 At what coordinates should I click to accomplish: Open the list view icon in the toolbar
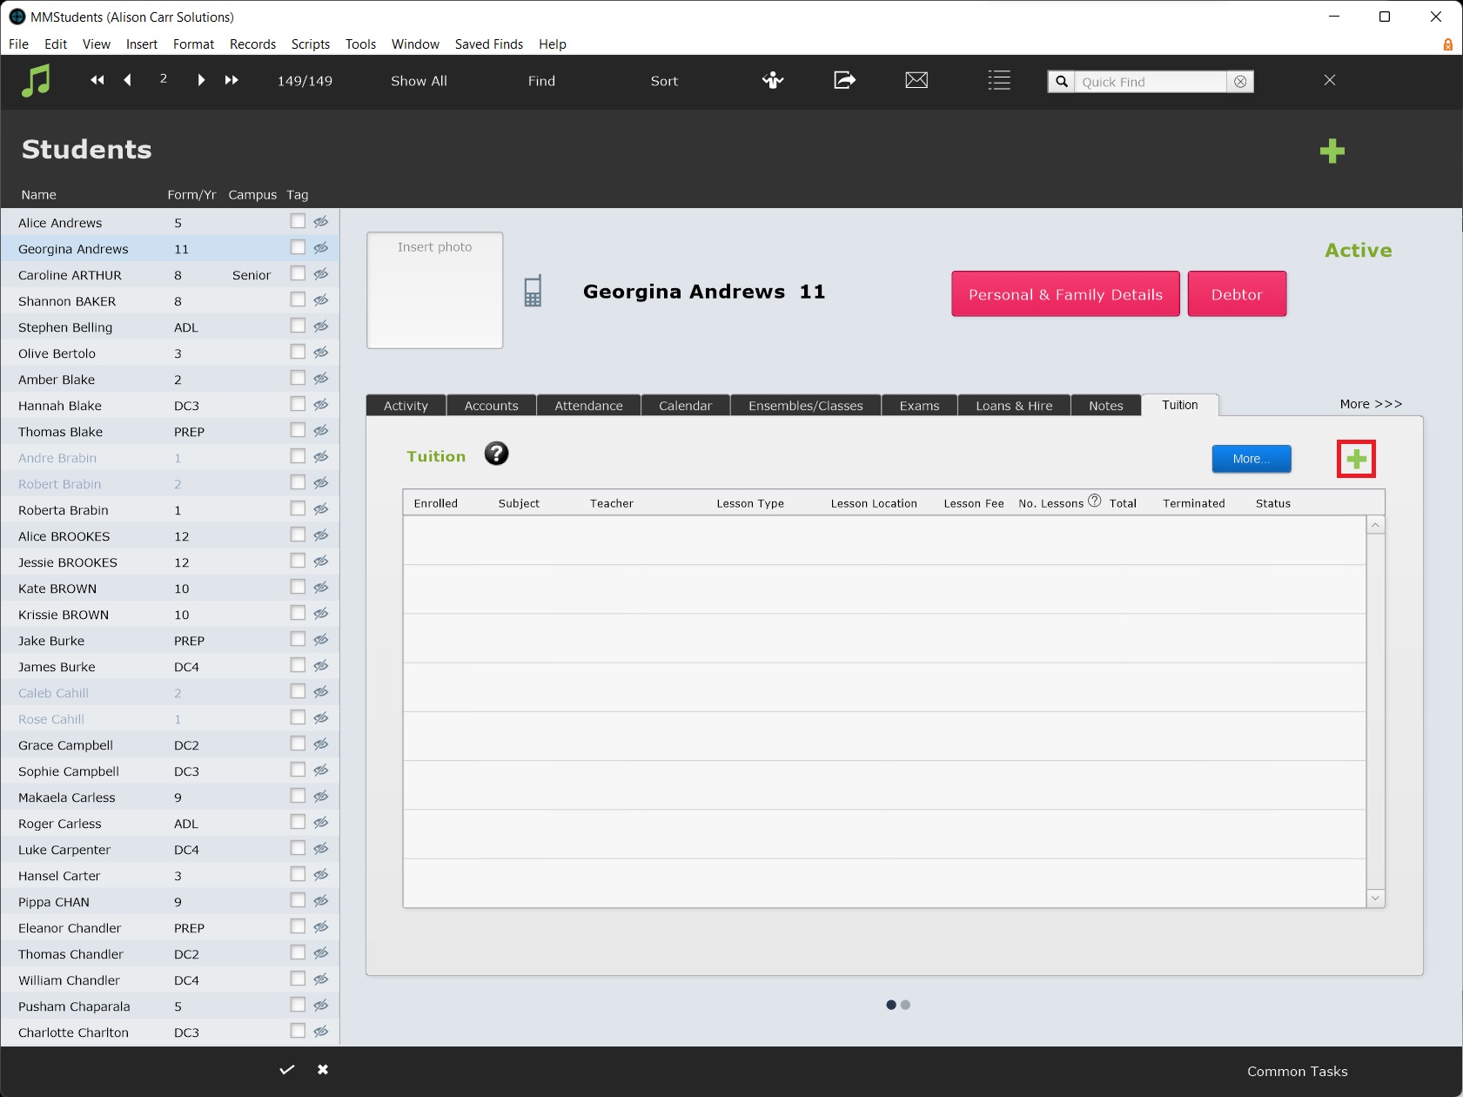(999, 80)
